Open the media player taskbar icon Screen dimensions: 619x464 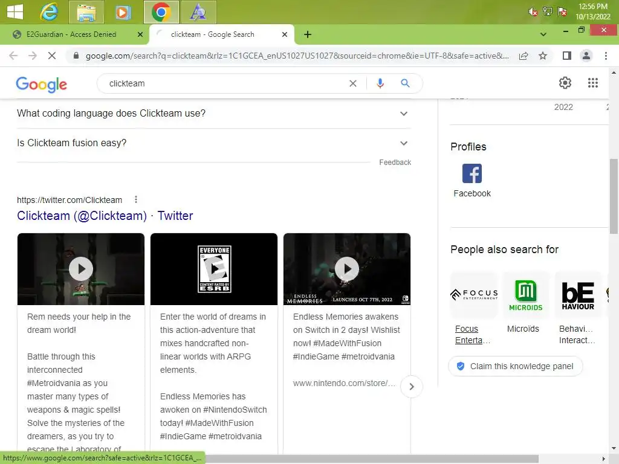click(123, 12)
